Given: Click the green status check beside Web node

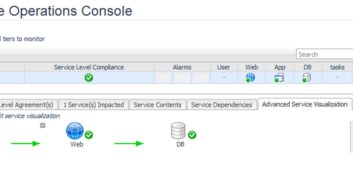Looking at the screenshot, I should point(89,135).
